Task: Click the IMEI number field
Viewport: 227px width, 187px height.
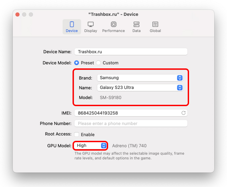Action: click(x=131, y=113)
